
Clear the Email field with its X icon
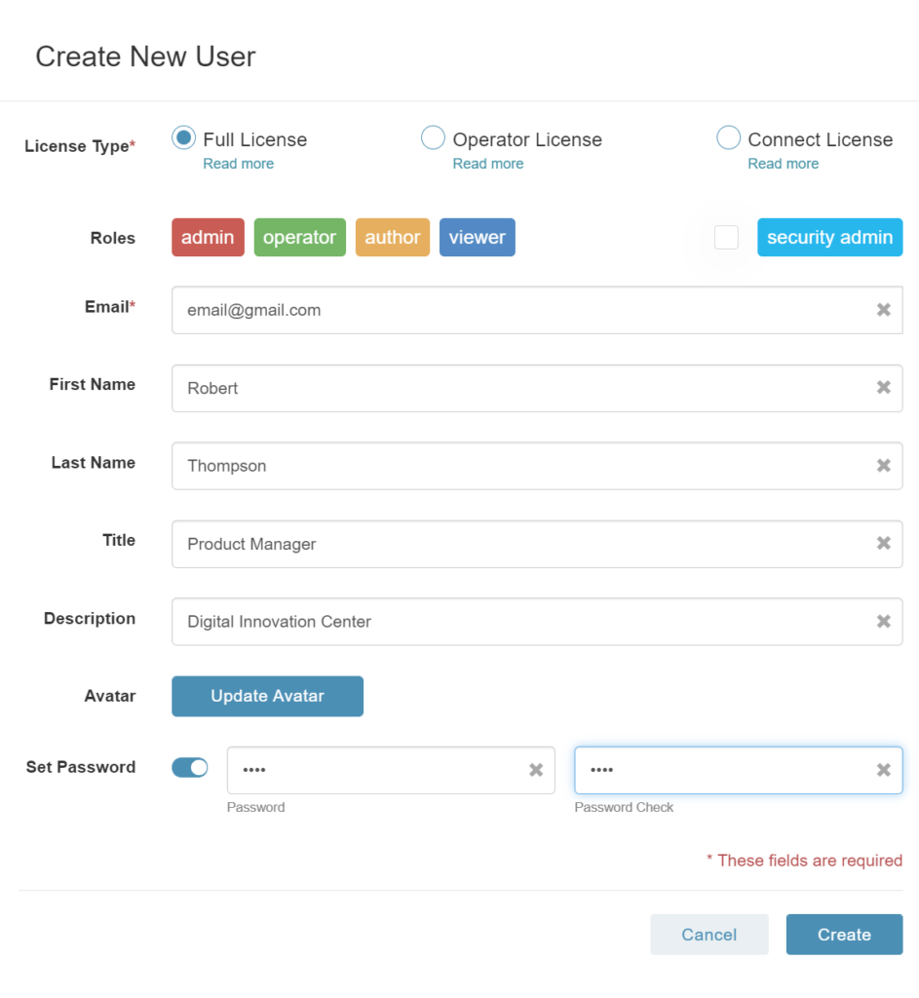883,310
